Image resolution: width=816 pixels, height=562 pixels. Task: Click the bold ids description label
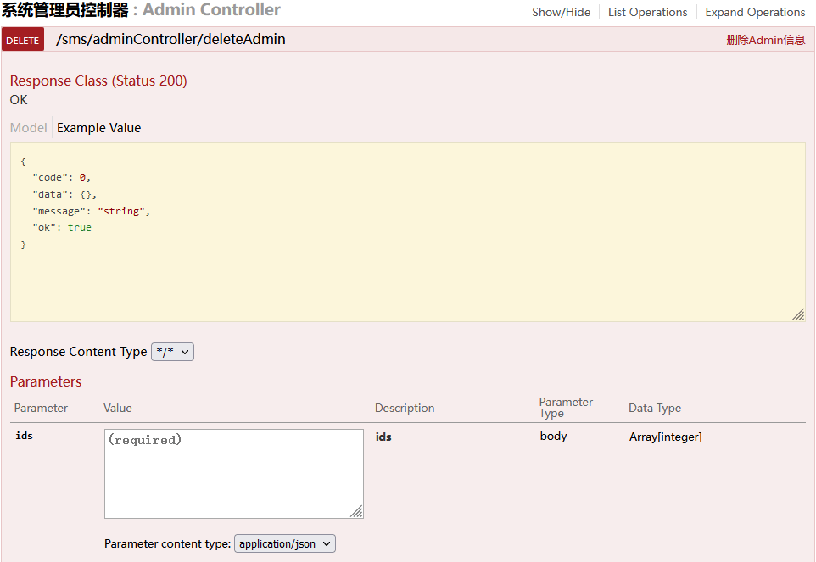[x=383, y=437]
